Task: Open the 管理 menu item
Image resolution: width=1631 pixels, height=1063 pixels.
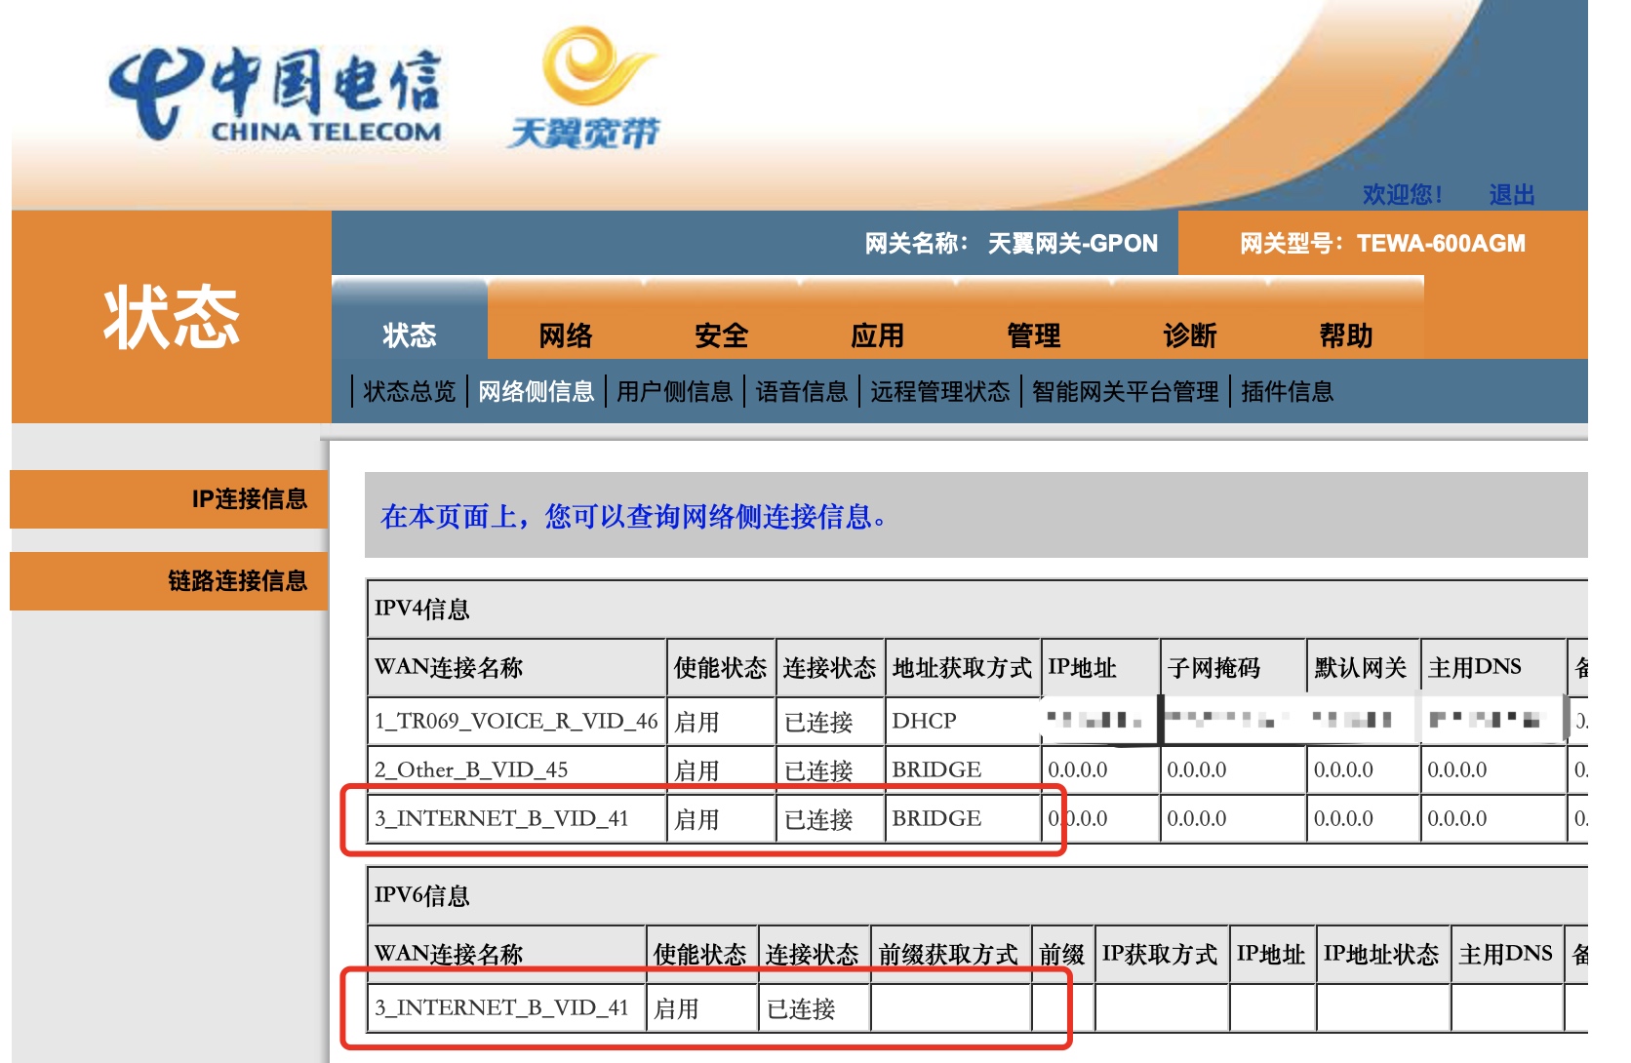Action: pyautogui.click(x=1033, y=335)
